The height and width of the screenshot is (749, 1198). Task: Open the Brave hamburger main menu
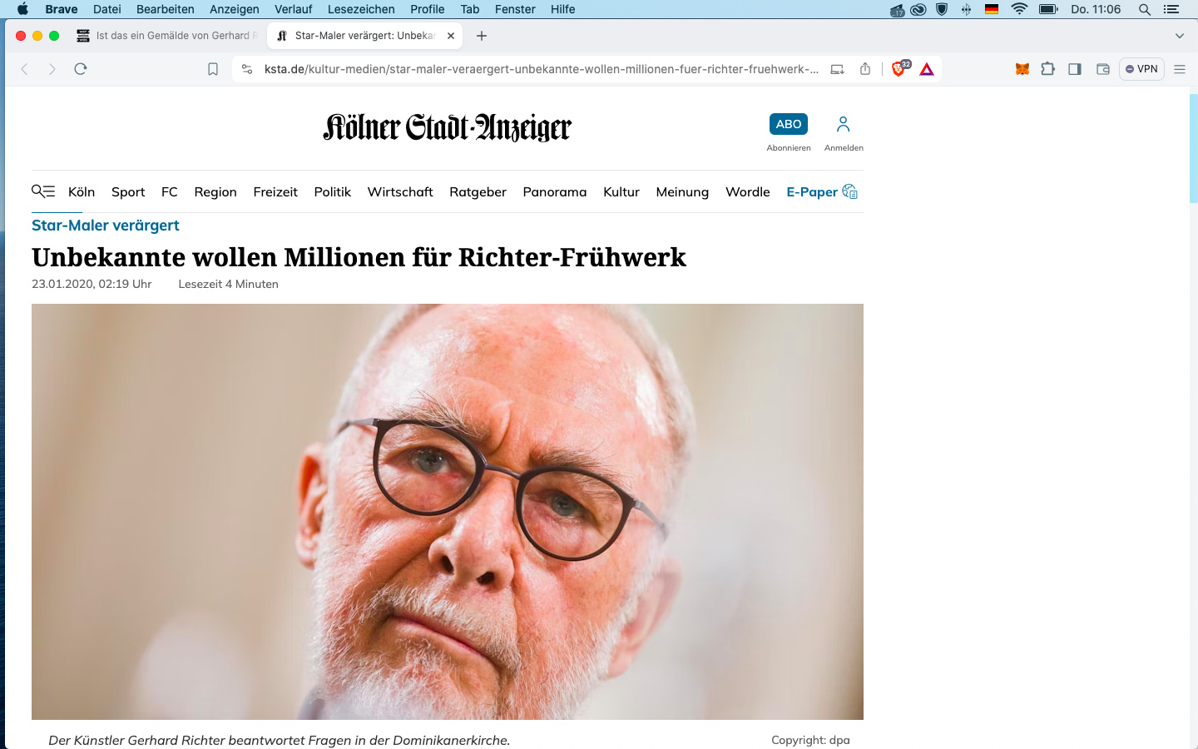click(1180, 69)
